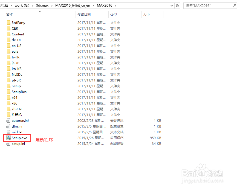Select the SetupRes folder name

tap(19, 92)
